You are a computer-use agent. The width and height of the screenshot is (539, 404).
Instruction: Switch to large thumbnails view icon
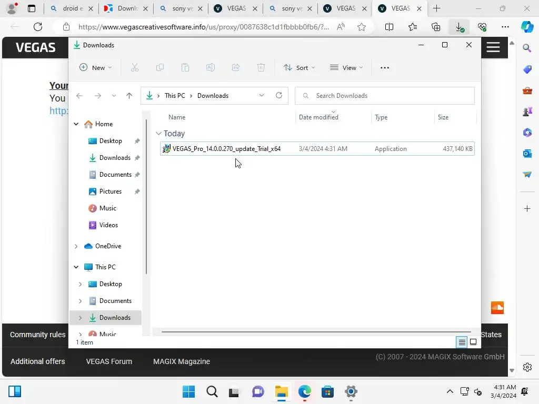[473, 342]
